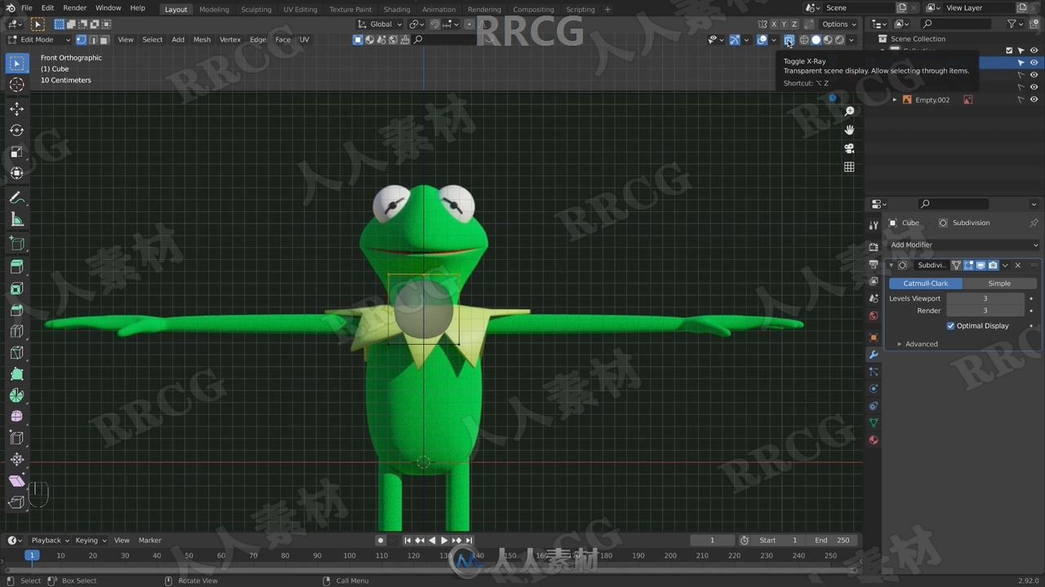Image resolution: width=1045 pixels, height=587 pixels.
Task: Open the shading options dropdown arrow
Action: point(852,40)
